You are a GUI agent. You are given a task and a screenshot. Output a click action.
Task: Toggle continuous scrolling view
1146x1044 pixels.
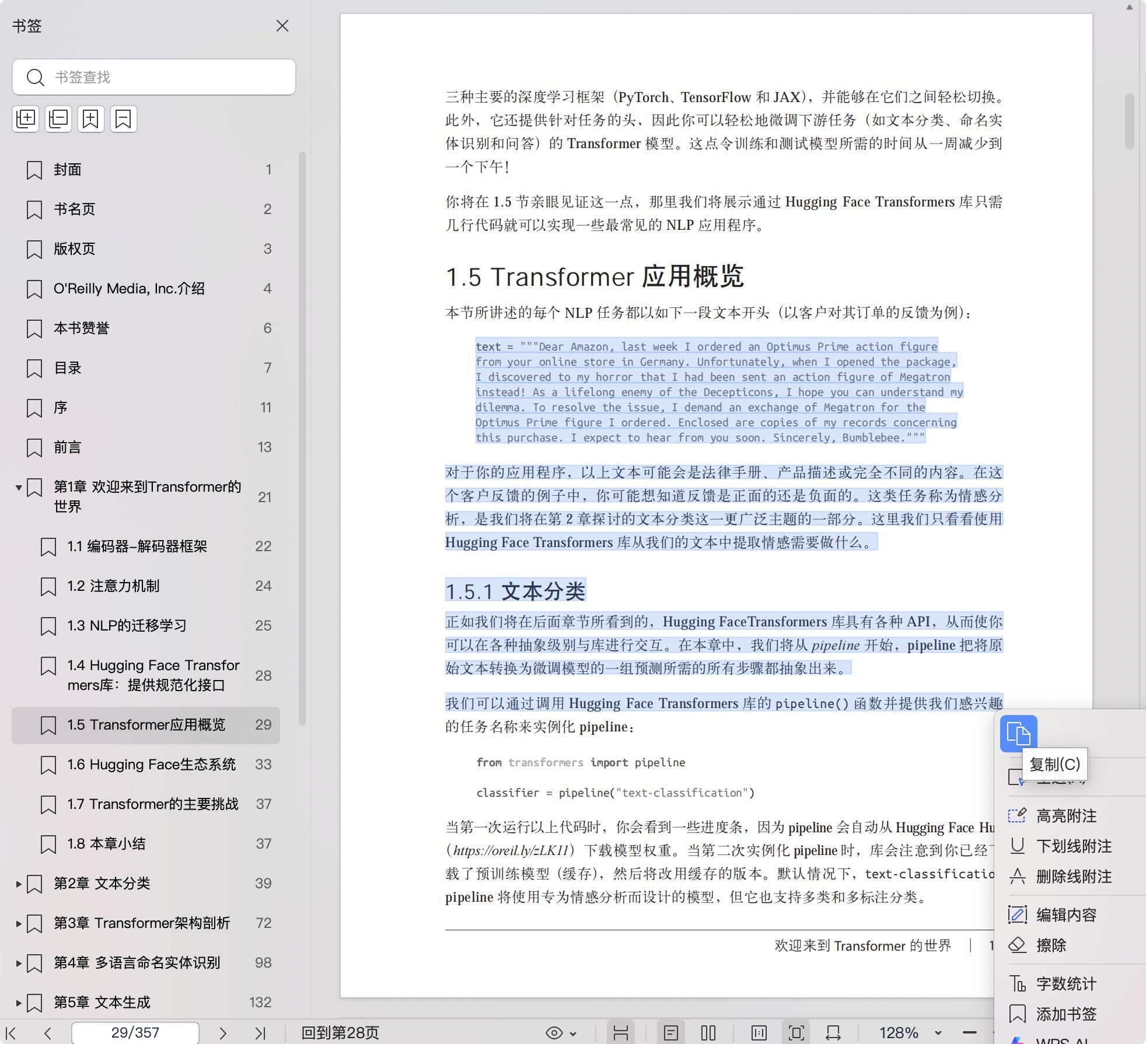click(620, 1033)
